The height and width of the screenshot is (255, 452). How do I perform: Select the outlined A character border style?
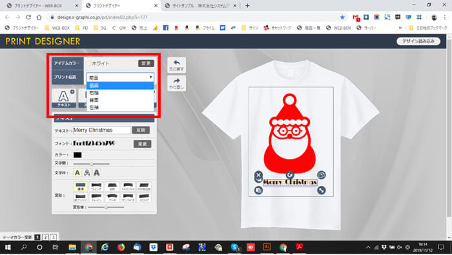(x=87, y=172)
